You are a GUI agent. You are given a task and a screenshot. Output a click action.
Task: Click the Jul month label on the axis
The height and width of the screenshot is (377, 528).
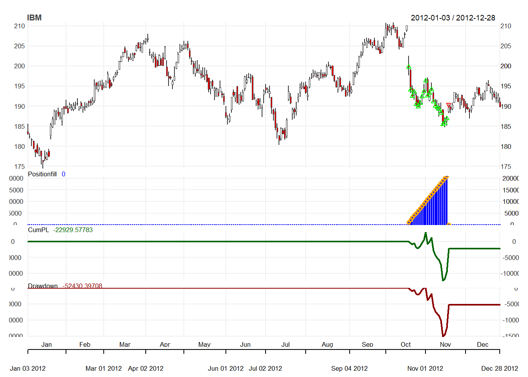pyautogui.click(x=285, y=344)
